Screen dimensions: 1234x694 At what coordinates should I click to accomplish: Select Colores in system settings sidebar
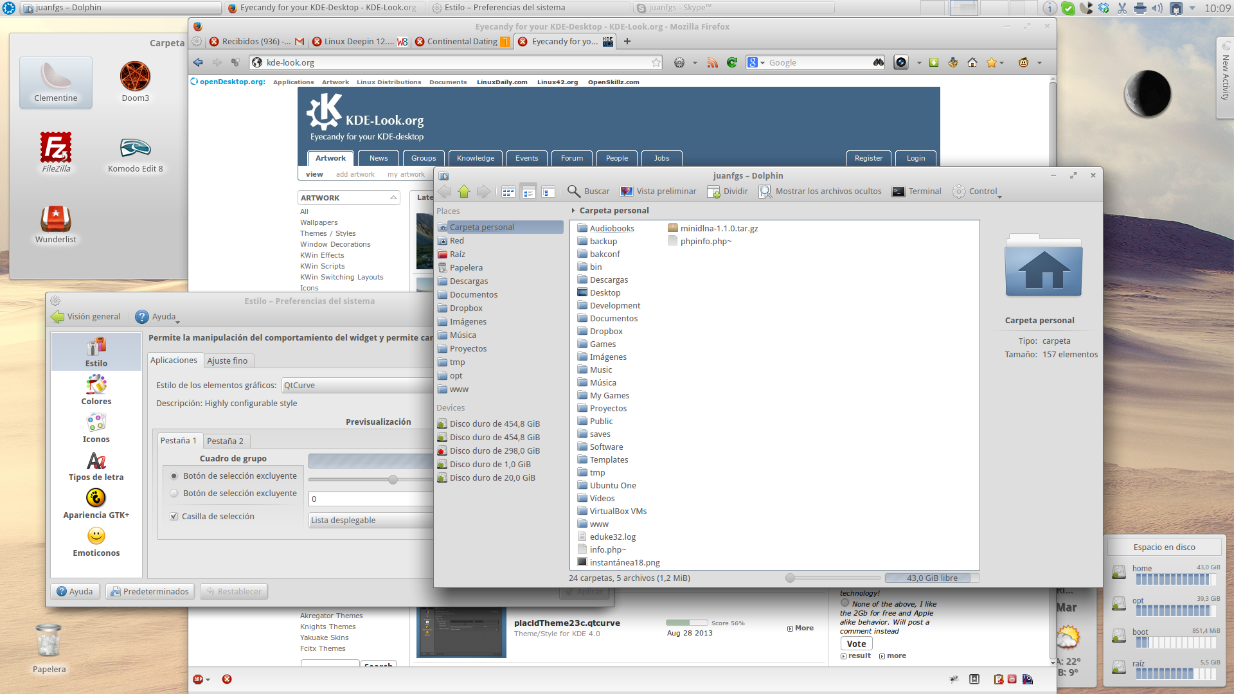click(96, 390)
